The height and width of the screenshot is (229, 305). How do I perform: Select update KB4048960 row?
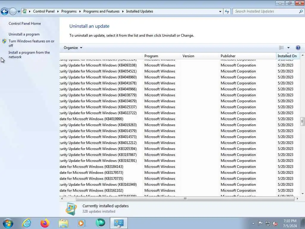pos(180,77)
